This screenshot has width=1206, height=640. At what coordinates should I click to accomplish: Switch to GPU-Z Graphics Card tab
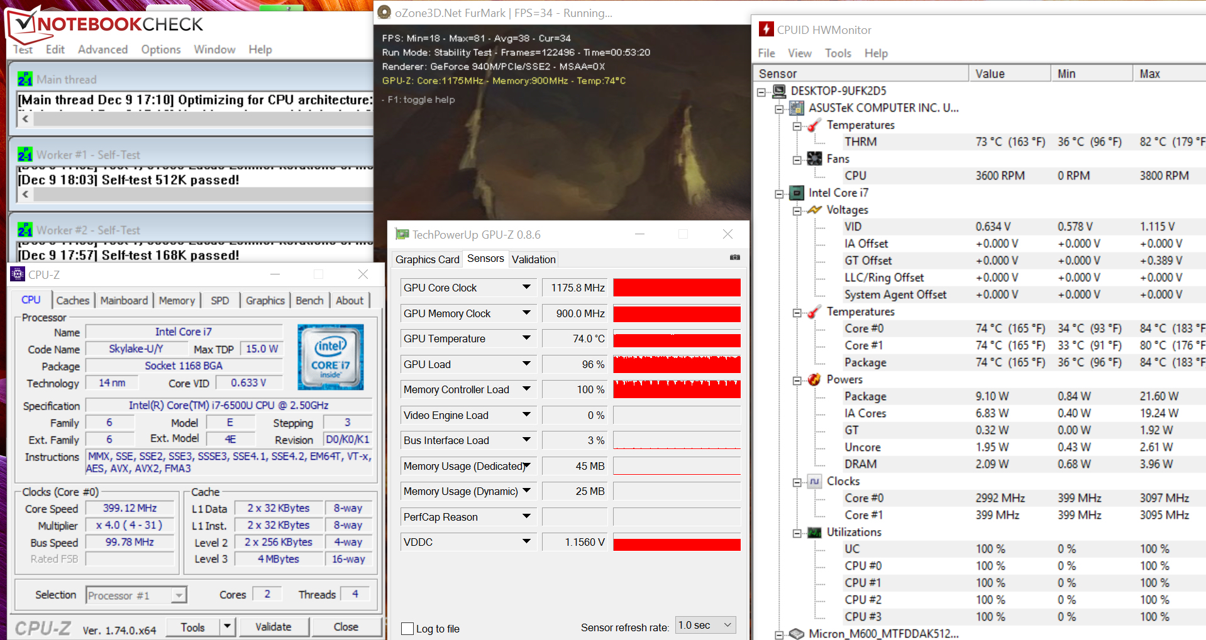click(x=428, y=259)
